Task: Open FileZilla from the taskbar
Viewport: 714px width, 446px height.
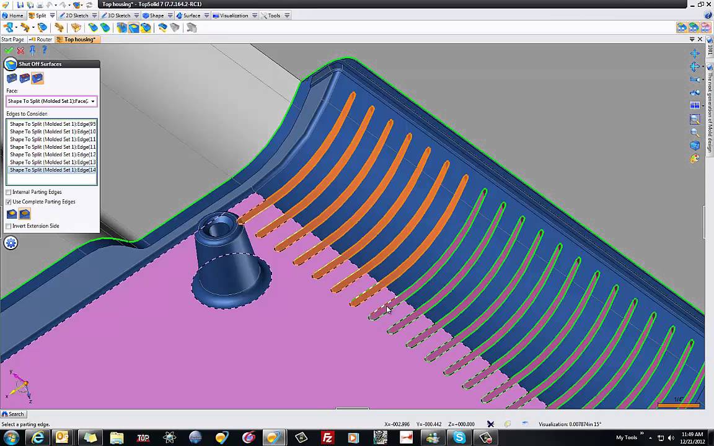Action: 327,438
